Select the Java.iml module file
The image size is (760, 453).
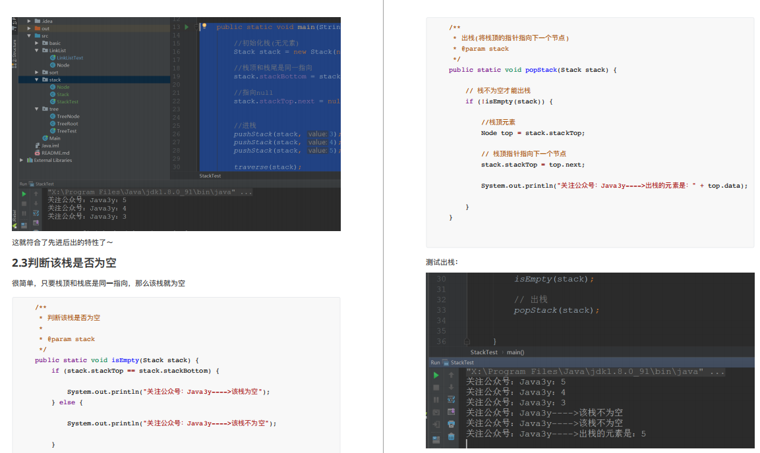coord(50,146)
